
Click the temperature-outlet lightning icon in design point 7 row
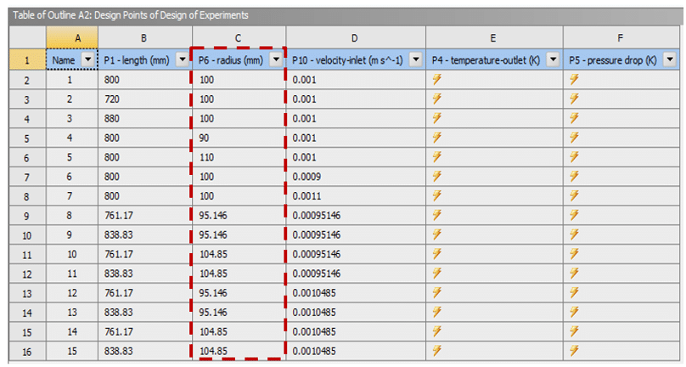436,195
